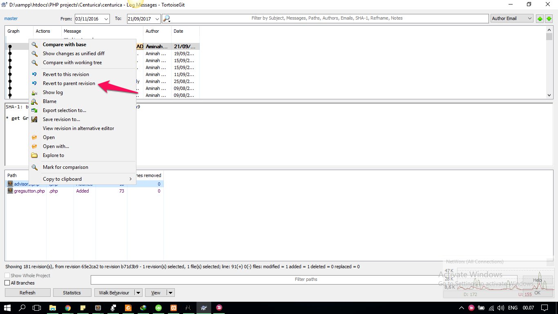Click the master branch link
Screen dimensions: 558x314
[11, 18]
